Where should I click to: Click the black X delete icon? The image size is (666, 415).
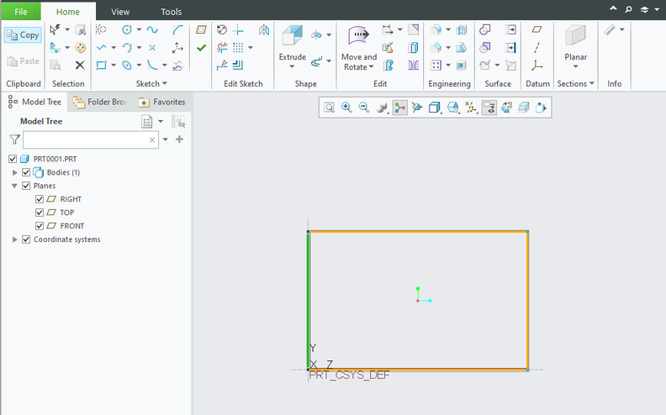(80, 65)
